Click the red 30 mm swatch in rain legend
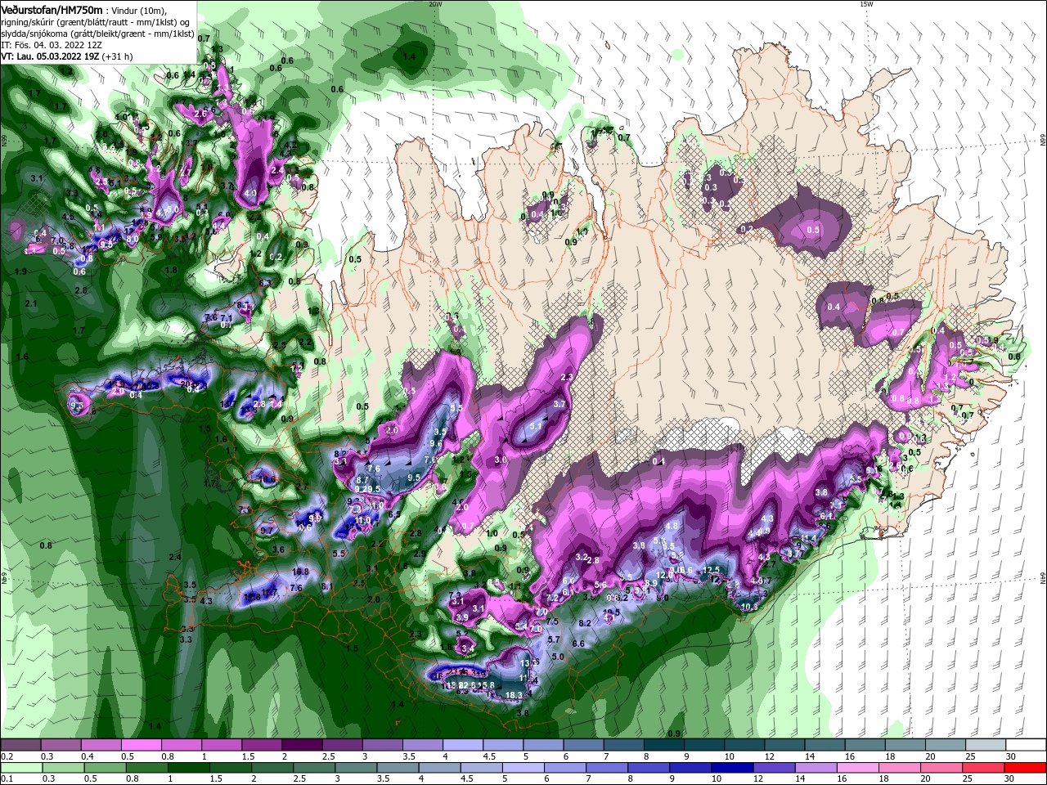Viewport: 1047px width, 785px height. pos(1027,767)
